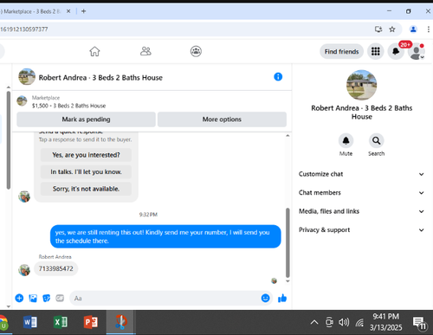Click the conversation information icon
The width and height of the screenshot is (433, 335).
tap(278, 77)
